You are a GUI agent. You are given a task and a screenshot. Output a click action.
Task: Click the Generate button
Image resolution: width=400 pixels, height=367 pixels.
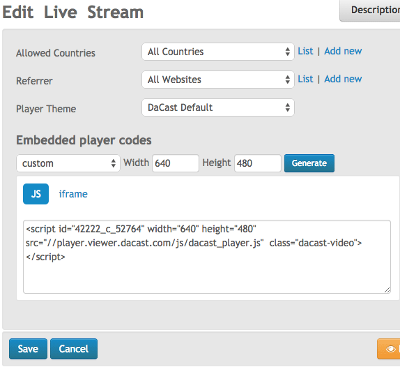[309, 163]
